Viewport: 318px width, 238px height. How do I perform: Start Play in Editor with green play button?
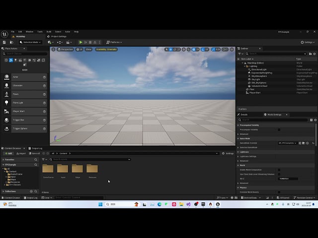(x=80, y=42)
